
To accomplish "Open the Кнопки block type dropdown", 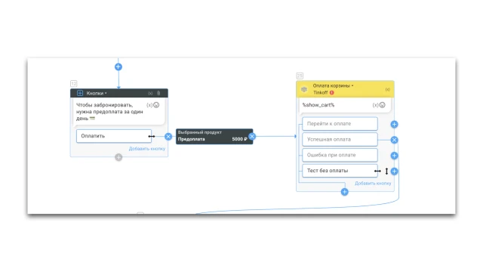I will point(97,93).
